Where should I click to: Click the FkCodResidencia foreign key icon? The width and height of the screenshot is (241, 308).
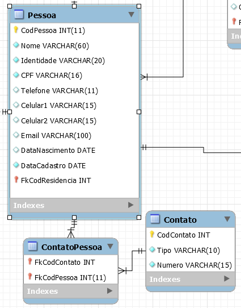tap(16, 180)
